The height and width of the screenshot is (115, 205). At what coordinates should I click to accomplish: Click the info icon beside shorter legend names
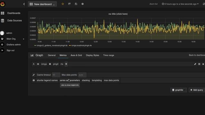[x=34, y=80]
